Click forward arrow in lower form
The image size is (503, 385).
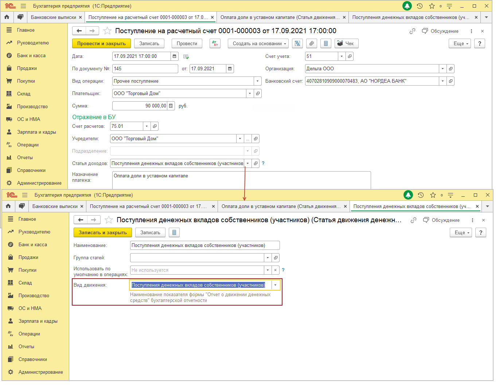94,220
